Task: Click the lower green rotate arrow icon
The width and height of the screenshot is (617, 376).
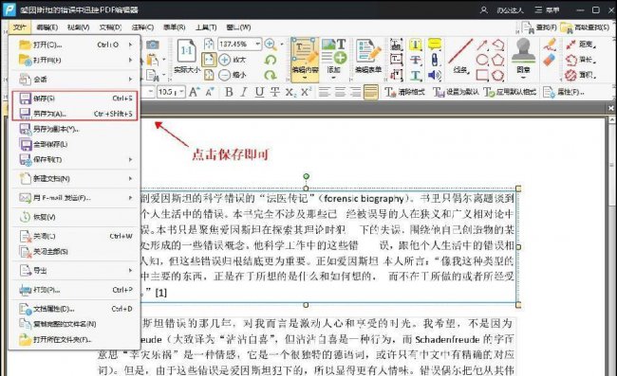Action: tap(271, 75)
